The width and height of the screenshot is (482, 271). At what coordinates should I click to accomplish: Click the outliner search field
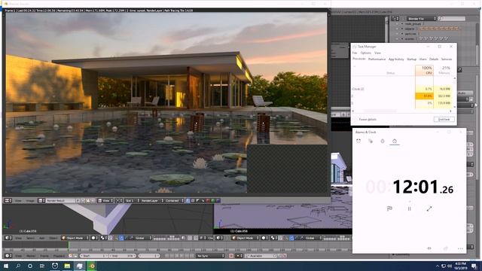coord(452,19)
